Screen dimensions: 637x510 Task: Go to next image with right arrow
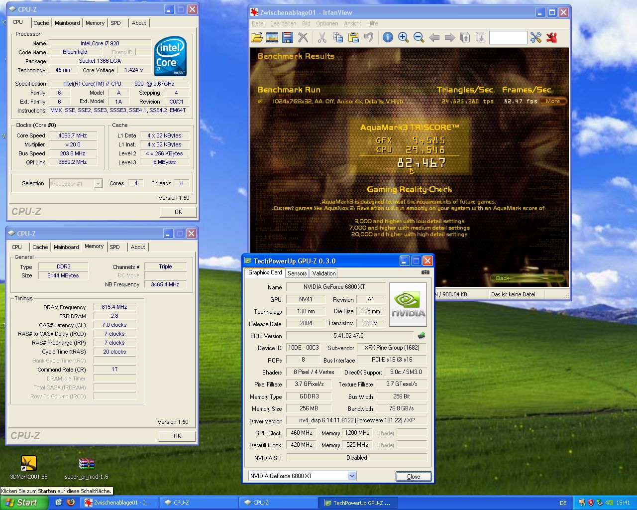click(449, 37)
